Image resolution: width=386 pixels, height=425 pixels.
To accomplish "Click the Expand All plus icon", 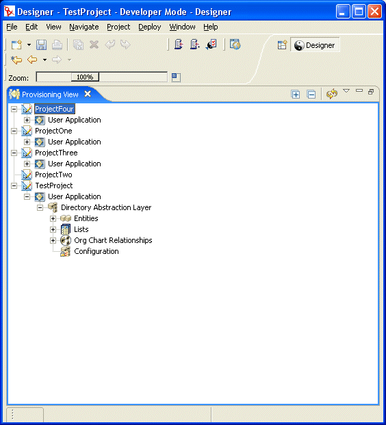I will (x=295, y=94).
